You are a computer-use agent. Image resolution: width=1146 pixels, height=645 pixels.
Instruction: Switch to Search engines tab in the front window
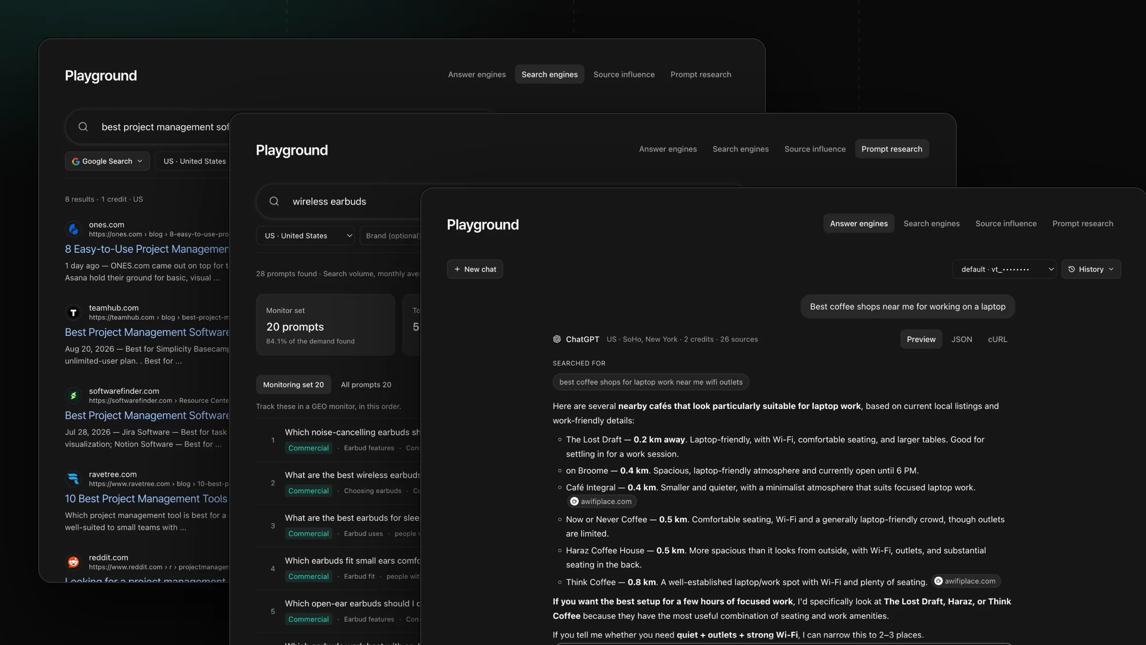(x=931, y=223)
